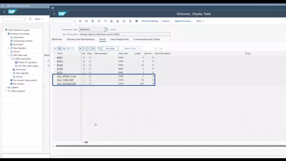286x161 pixels.
Task: Click the small horizontal scrollbar under fields table
Action: [86, 142]
